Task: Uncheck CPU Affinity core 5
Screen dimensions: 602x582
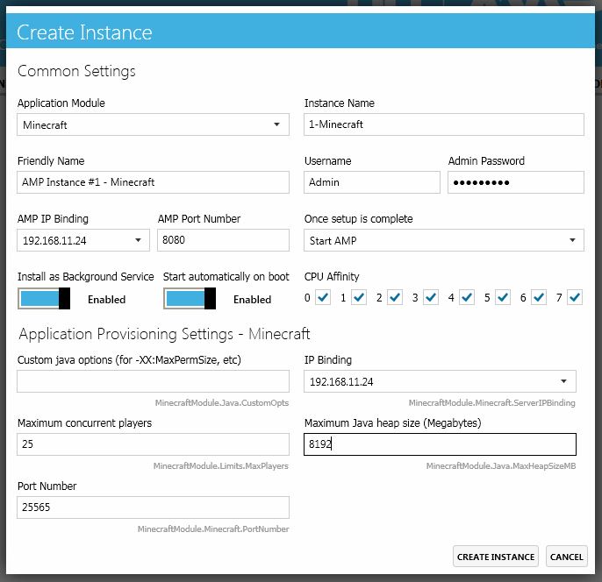Action: (x=503, y=297)
